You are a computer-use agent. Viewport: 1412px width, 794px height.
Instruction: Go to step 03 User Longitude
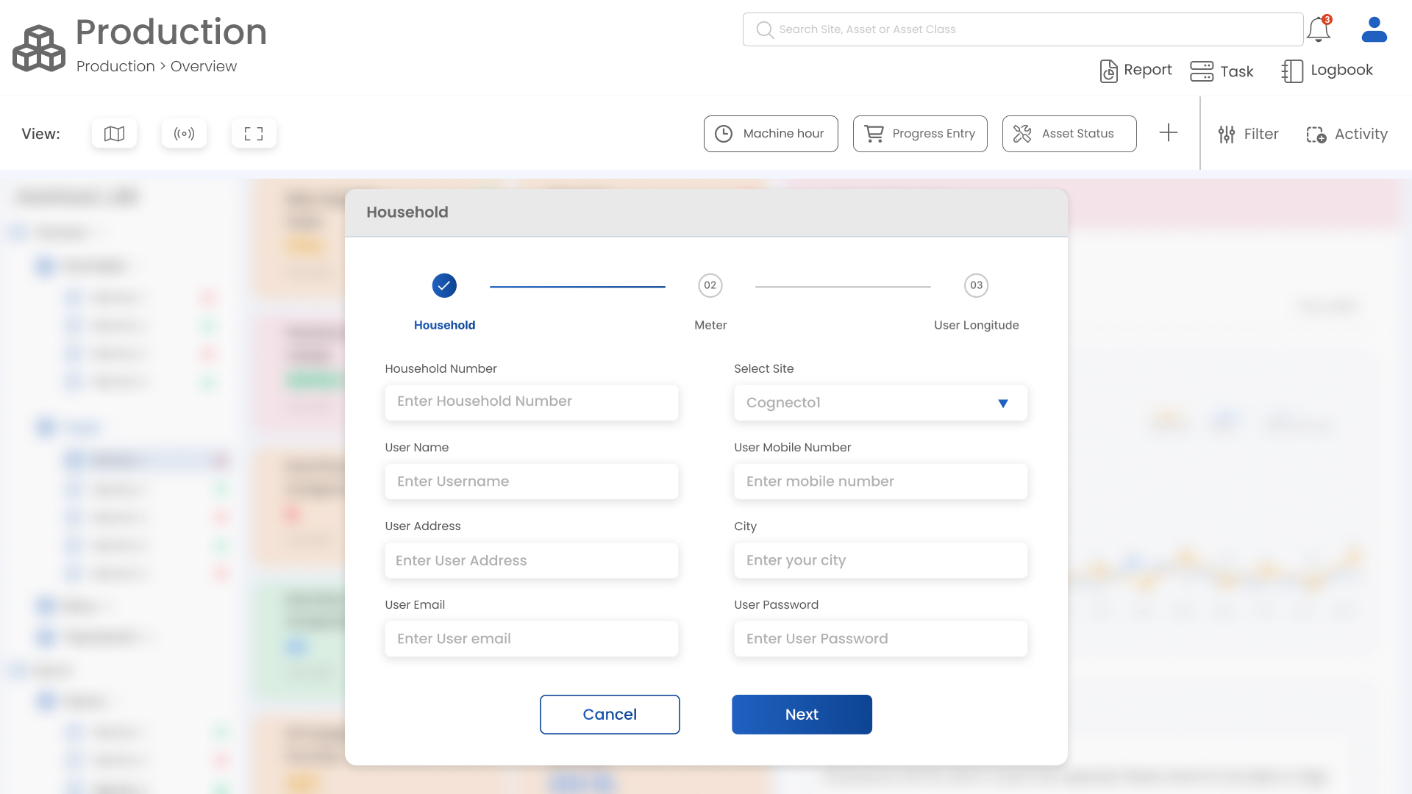click(x=976, y=285)
